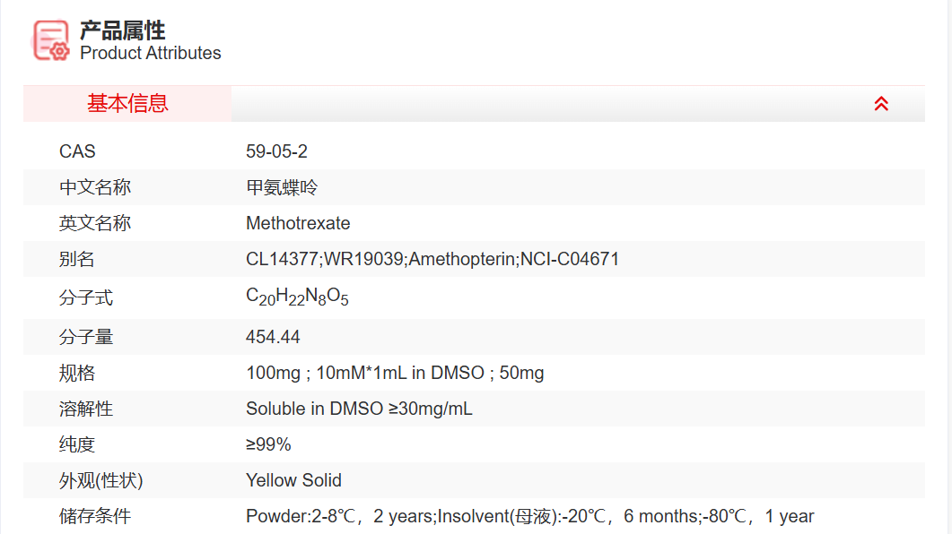
Task: Collapse section with red double chevron
Action: 881,104
